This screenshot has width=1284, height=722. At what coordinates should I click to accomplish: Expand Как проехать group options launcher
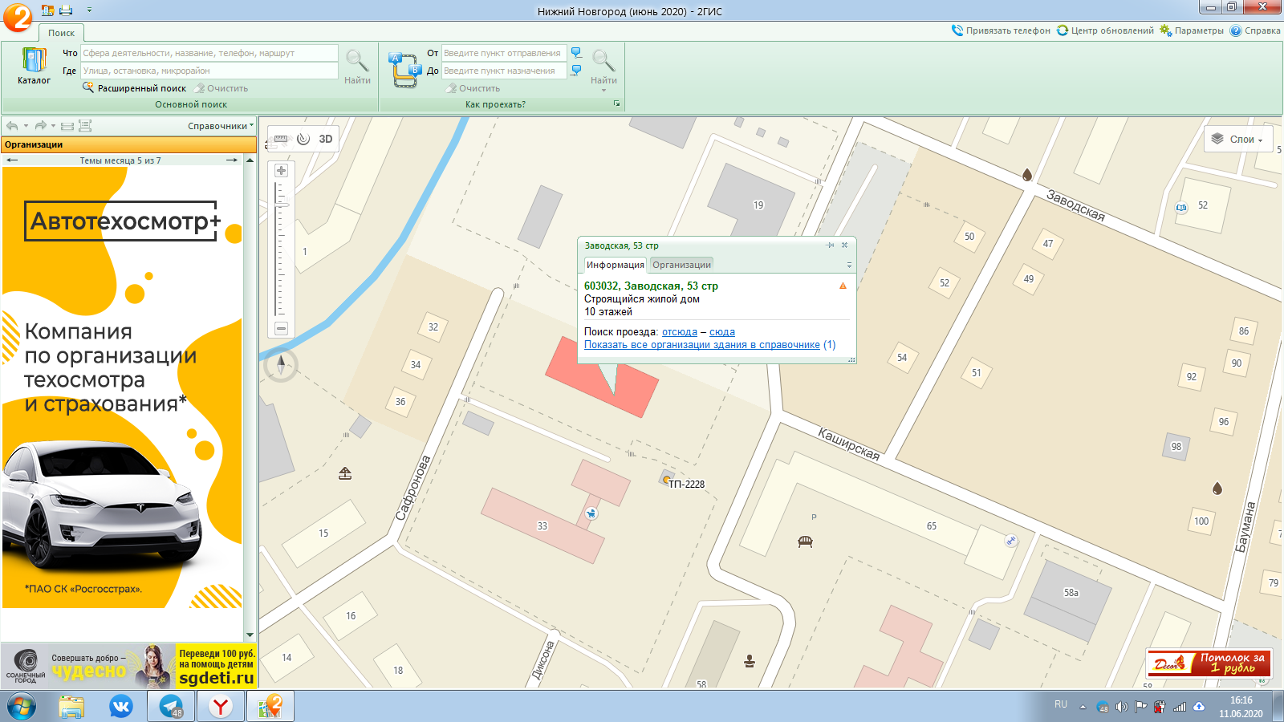(x=616, y=104)
